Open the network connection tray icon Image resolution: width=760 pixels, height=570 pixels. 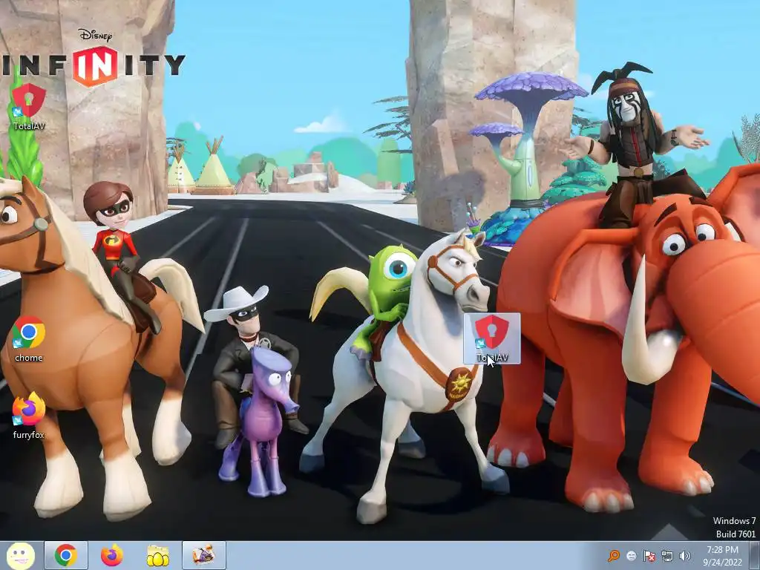667,556
